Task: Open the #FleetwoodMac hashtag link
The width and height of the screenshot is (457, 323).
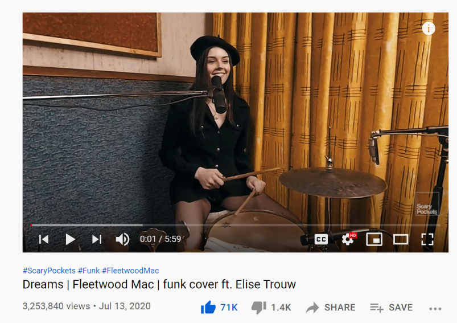Action: (130, 271)
